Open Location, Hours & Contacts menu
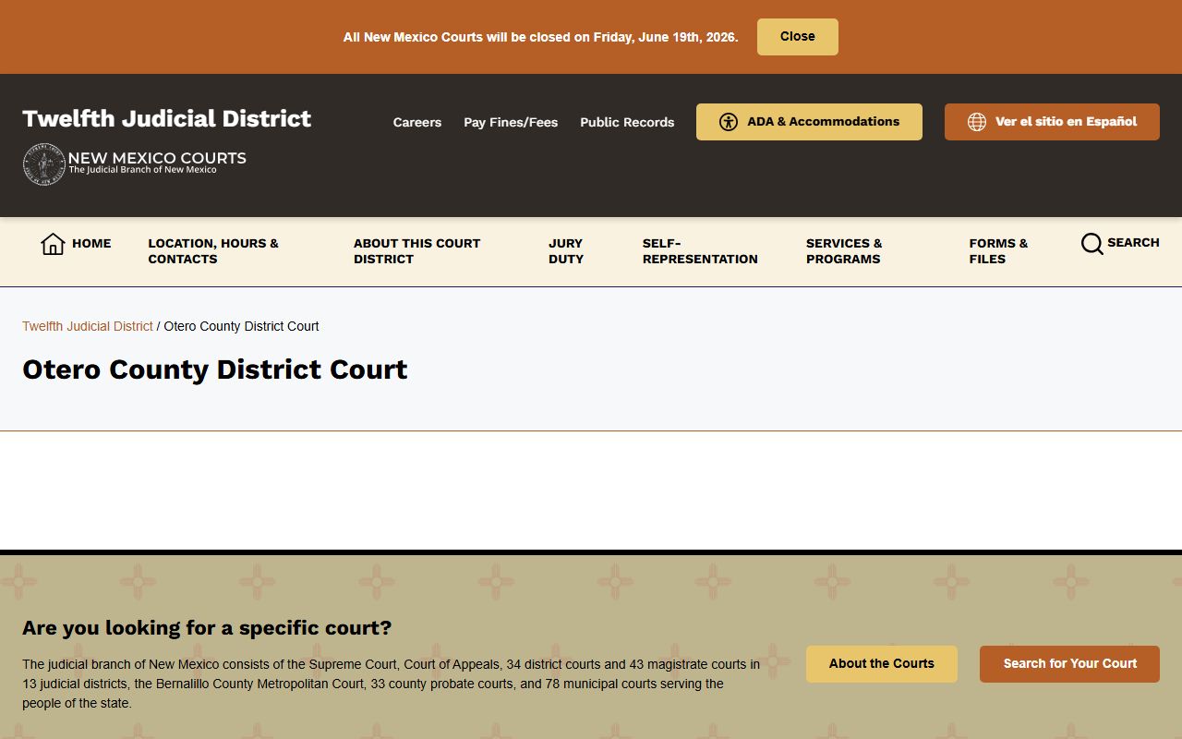This screenshot has width=1182, height=739. [x=213, y=251]
